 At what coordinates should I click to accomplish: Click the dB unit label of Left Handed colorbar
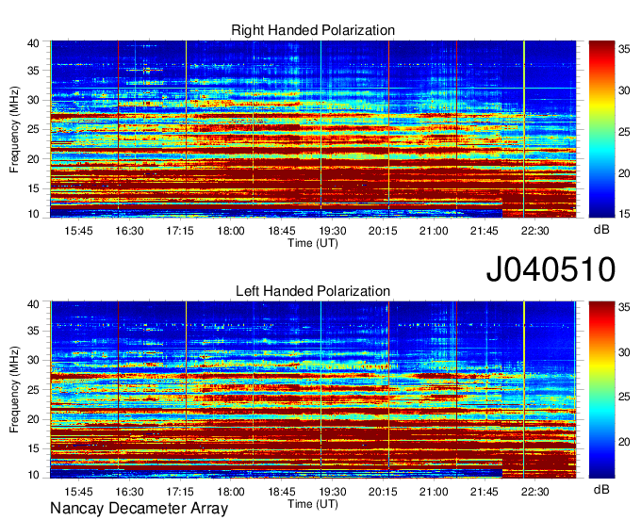pos(601,489)
